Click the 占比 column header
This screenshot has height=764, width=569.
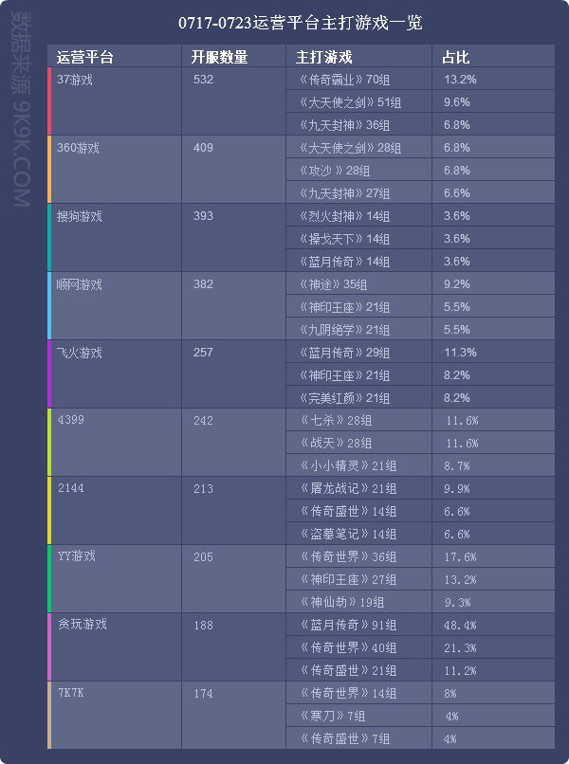pos(455,57)
